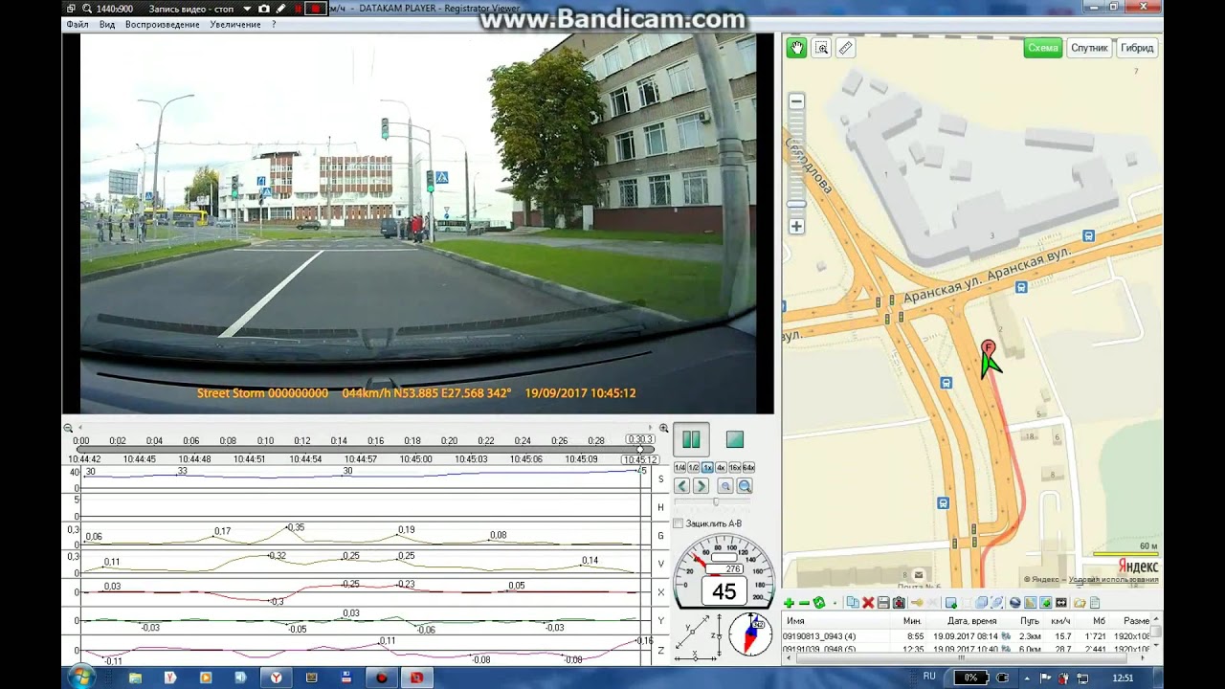This screenshot has height=689, width=1225.
Task: Click the first-aid kit repair icon
Action: (899, 603)
